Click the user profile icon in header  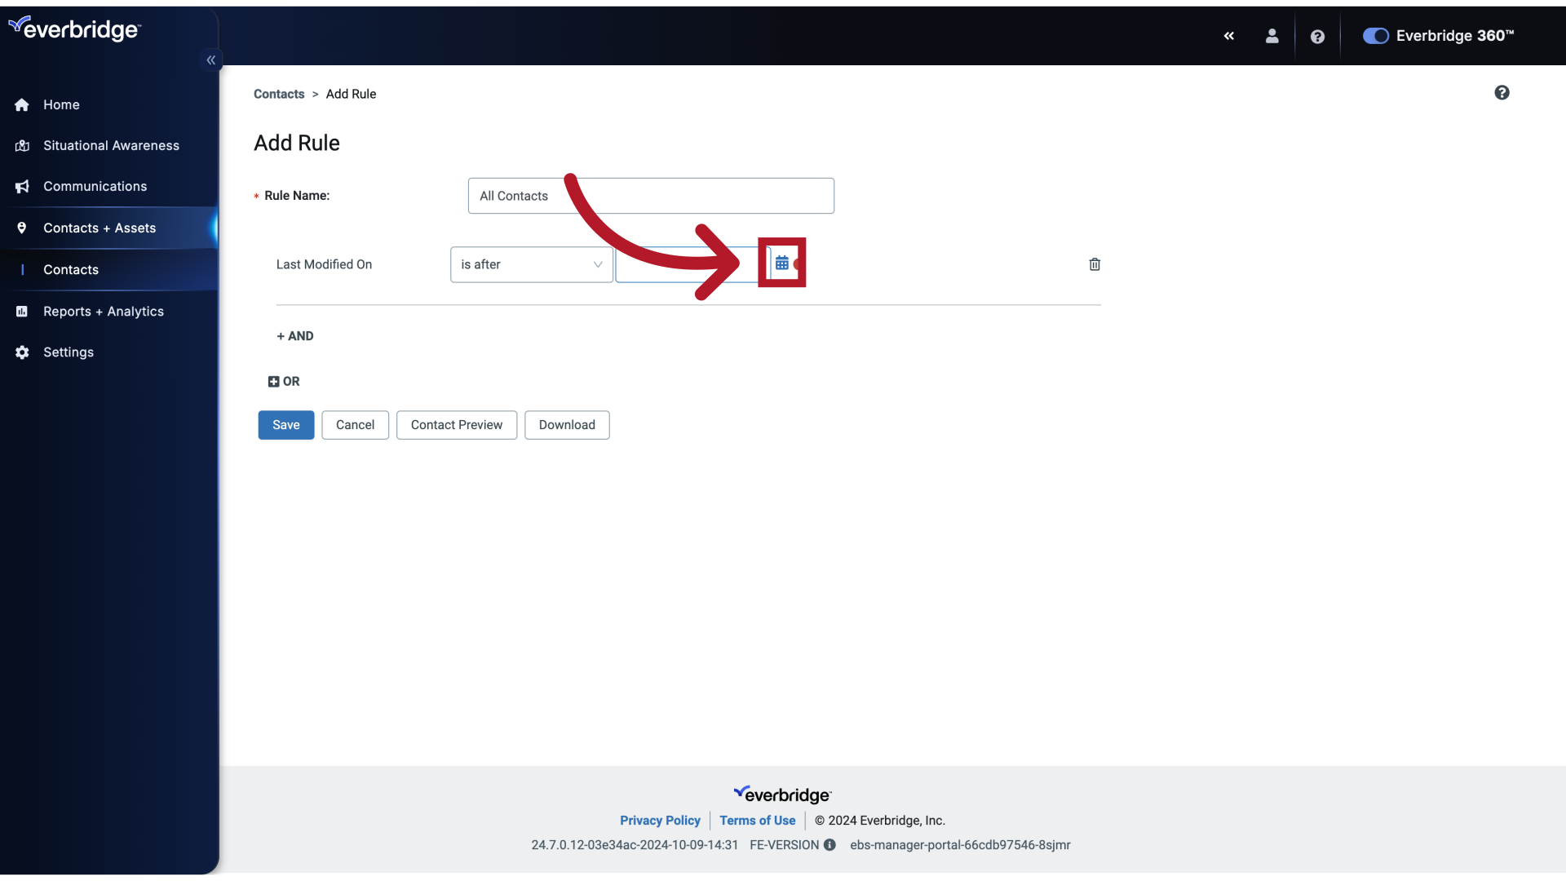[1270, 36]
